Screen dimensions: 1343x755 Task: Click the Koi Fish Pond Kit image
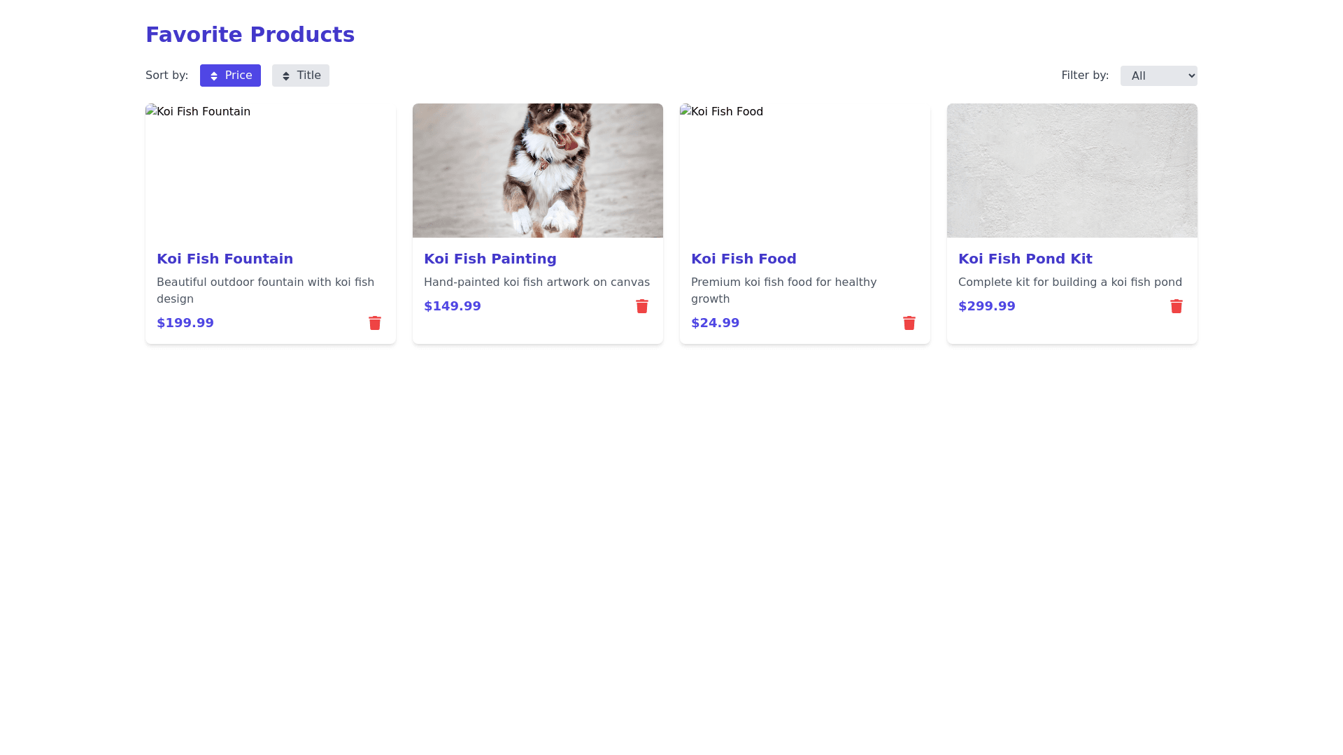1072,171
